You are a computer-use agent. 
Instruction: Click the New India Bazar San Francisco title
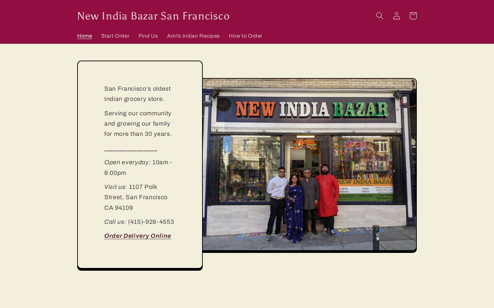coord(153,16)
